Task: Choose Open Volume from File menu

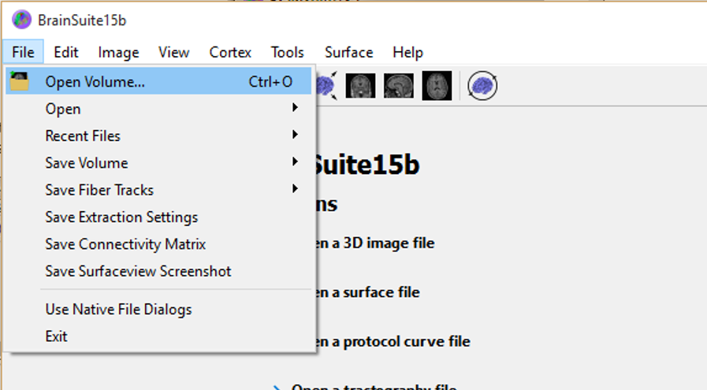Action: pyautogui.click(x=95, y=81)
